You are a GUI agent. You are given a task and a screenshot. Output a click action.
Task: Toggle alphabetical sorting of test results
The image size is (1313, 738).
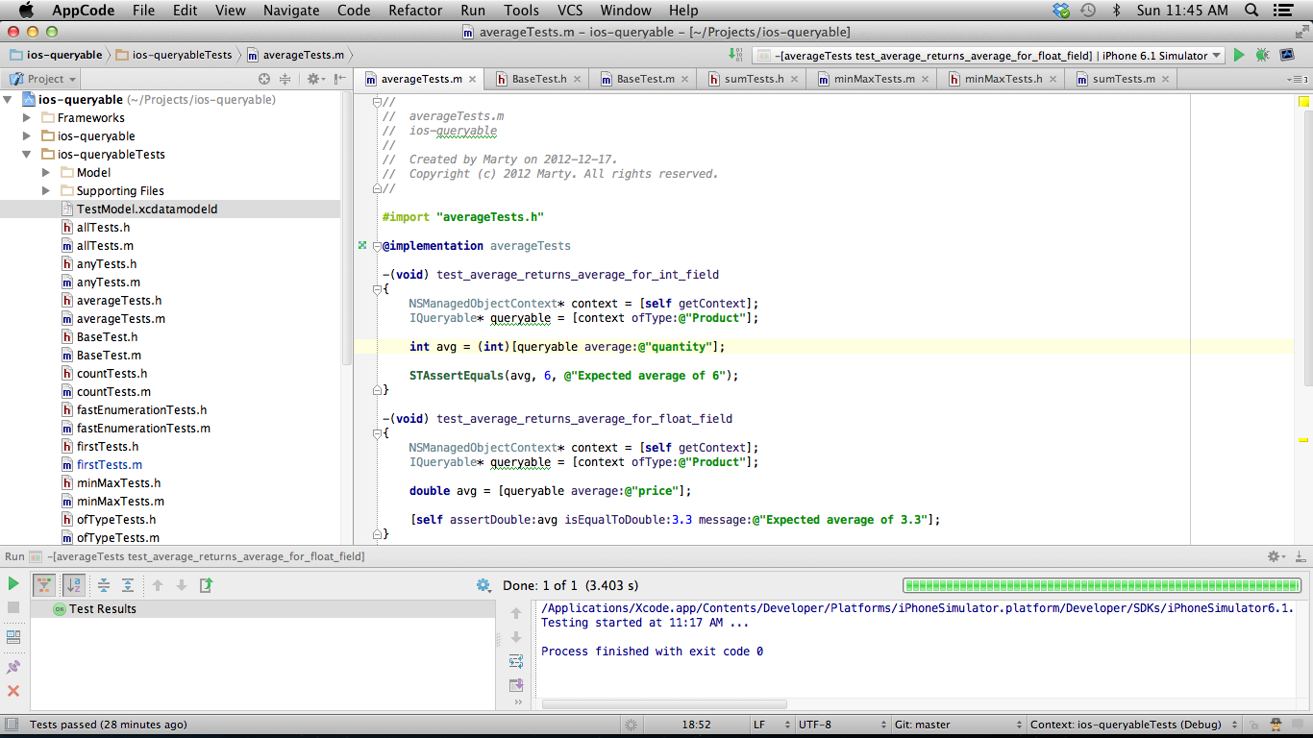tap(74, 585)
